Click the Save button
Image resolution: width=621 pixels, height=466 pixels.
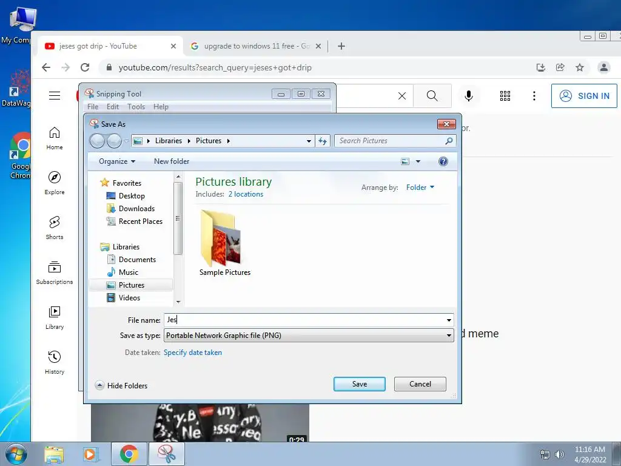(x=359, y=384)
